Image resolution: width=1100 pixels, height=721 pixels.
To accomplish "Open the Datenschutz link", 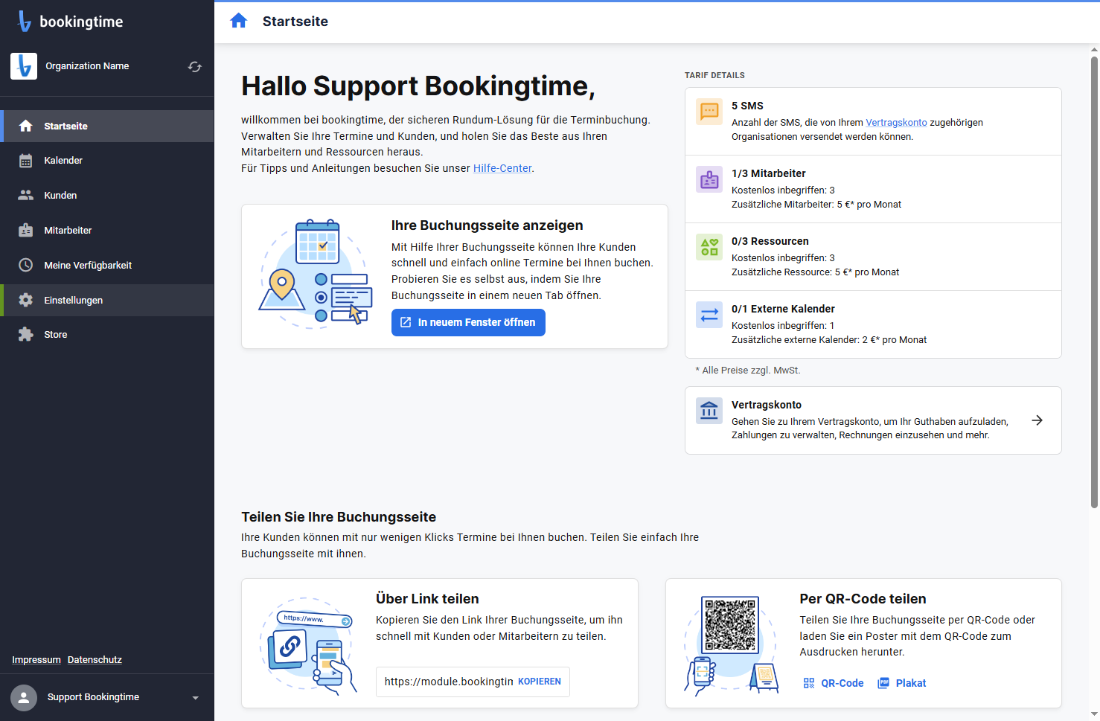I will coord(95,660).
